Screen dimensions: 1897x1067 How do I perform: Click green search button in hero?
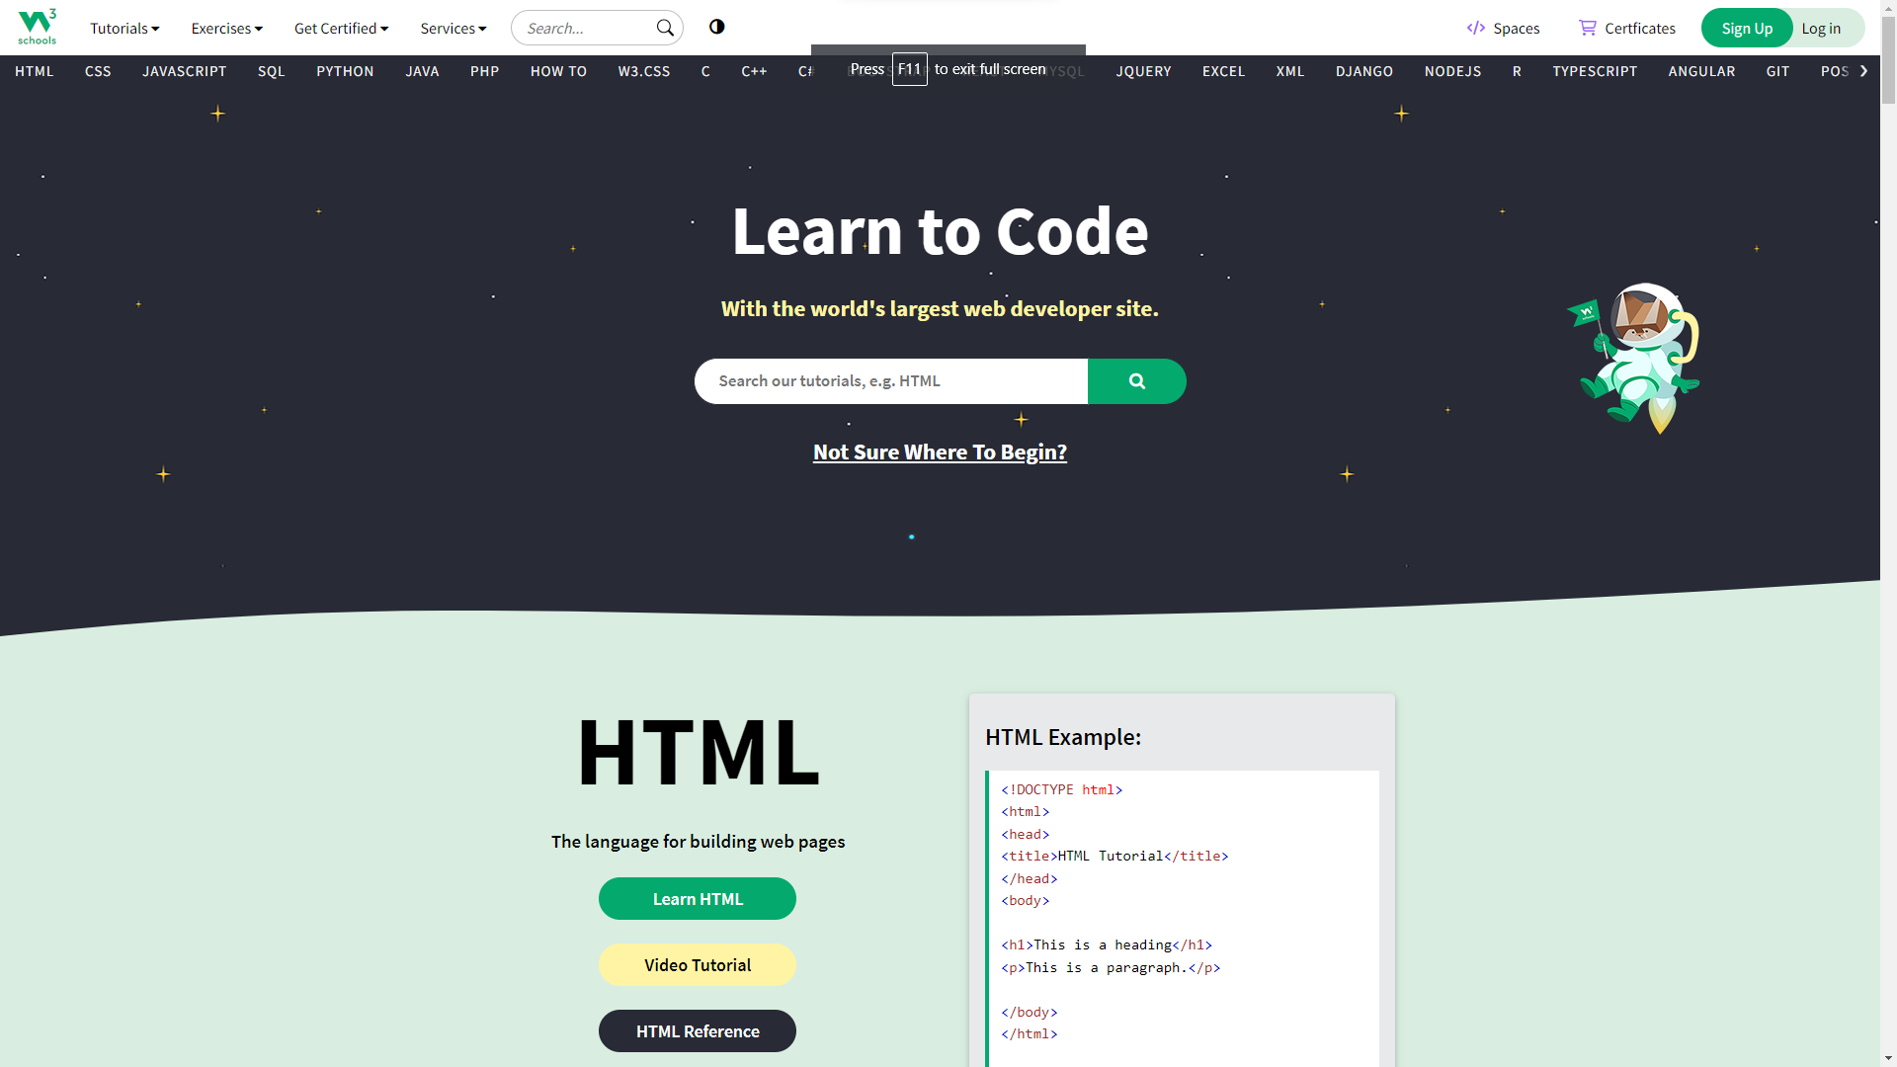[x=1137, y=381]
